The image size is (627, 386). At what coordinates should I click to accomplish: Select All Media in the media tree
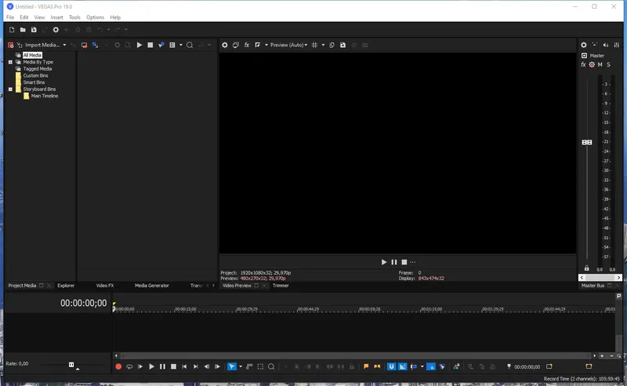32,55
